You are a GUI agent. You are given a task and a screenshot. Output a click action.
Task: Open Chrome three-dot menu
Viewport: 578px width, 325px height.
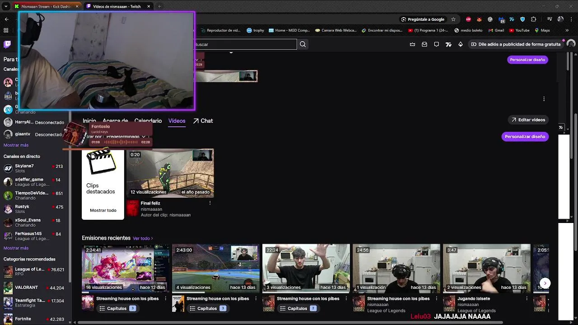pos(571,19)
